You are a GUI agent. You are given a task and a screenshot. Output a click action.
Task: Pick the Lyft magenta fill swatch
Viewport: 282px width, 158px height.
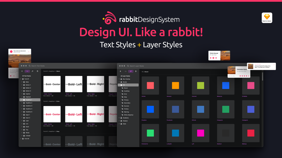201,133
